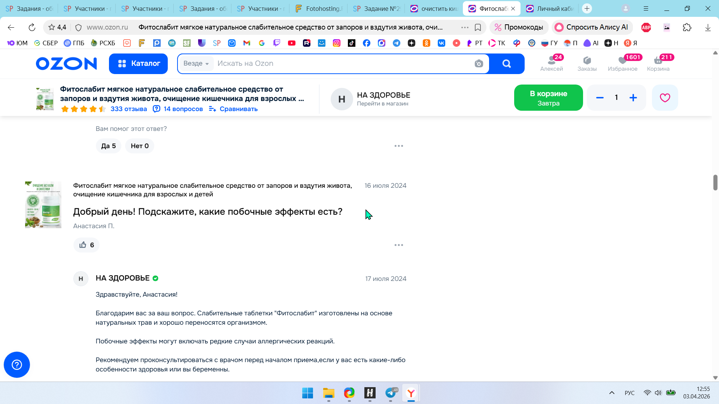Viewport: 719px width, 404px height.
Task: Like the question with thumbs-up
Action: coord(87,245)
